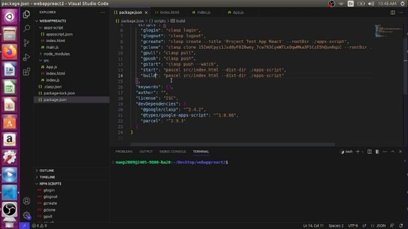Run the gclone npm script
Image resolution: width=408 pixels, height=229 pixels.
coord(49,210)
